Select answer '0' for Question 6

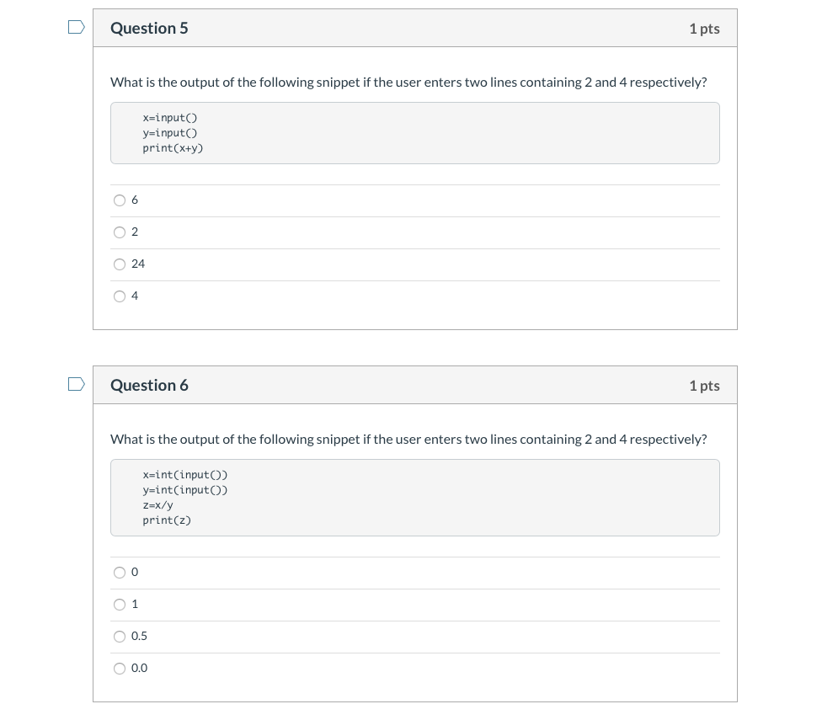point(120,572)
